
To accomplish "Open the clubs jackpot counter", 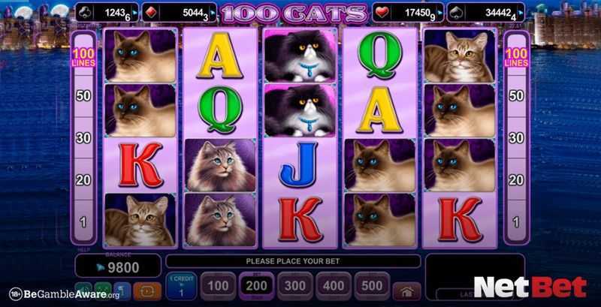I will (x=107, y=13).
